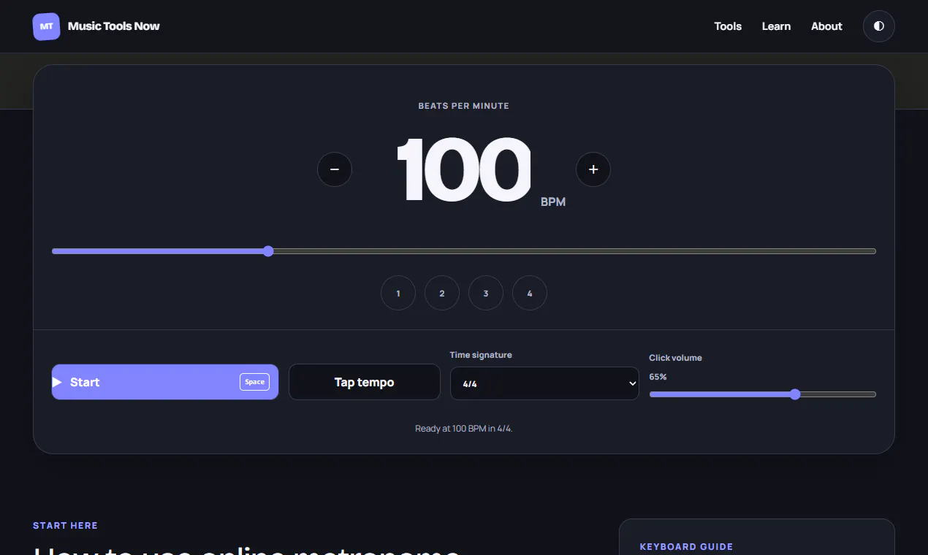Viewport: 928px width, 555px height.
Task: Click the START HERE heading
Action: (x=65, y=526)
